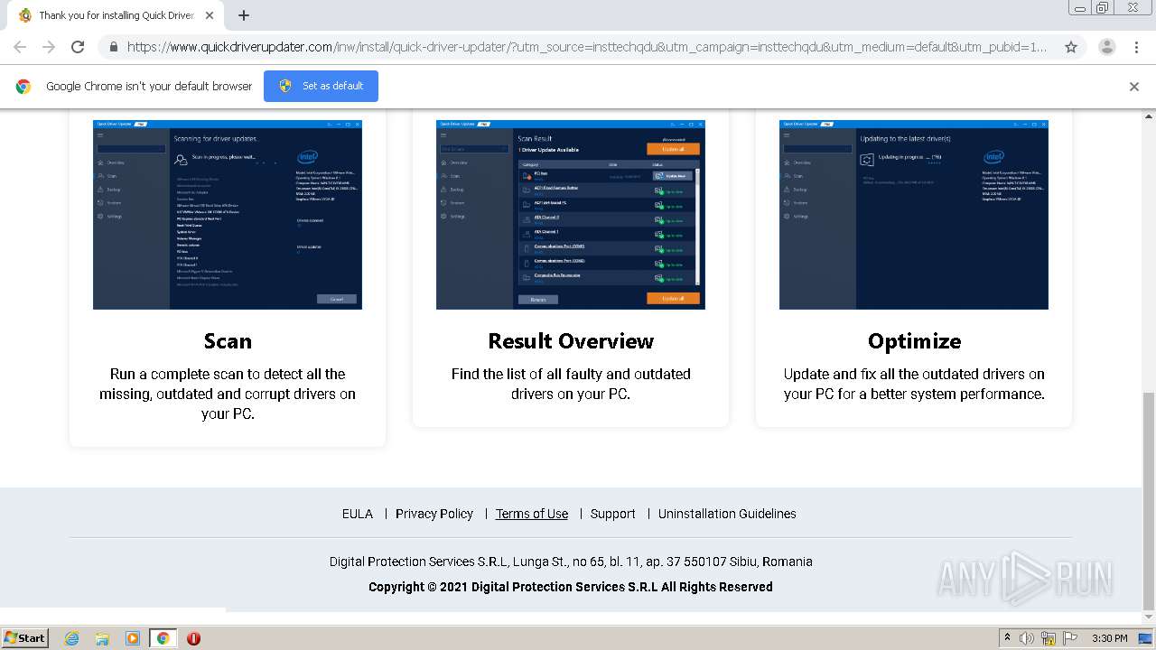Close the Quick Driver Updater tab
1156x650 pixels.
[210, 15]
